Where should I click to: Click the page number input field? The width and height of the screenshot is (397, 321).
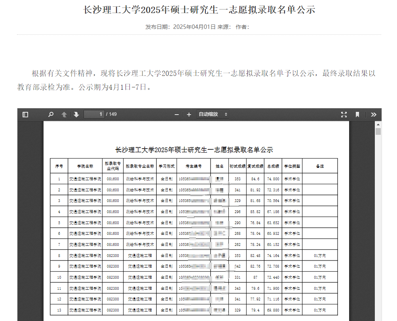coord(94,114)
